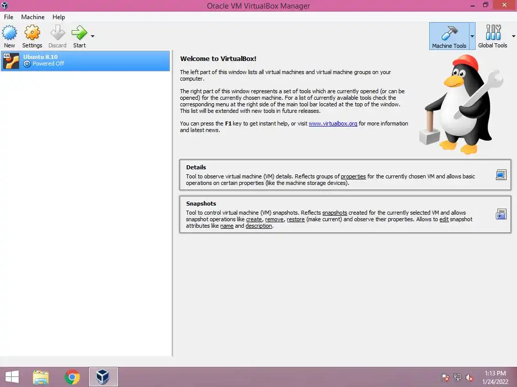Open the Global Tools dropdown arrow
This screenshot has width=517, height=387.
pos(513,36)
